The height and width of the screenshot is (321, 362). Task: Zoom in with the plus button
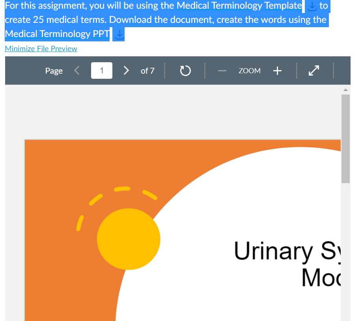[x=277, y=71]
